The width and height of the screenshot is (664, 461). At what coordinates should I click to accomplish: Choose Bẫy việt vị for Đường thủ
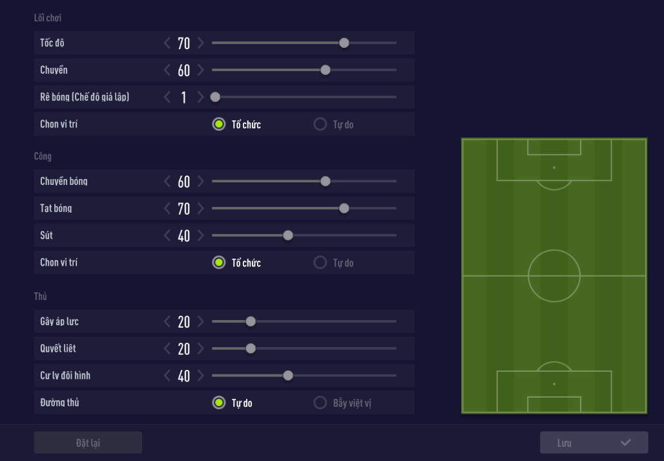tap(320, 403)
